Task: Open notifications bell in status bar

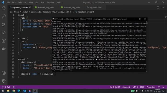Action: coord(163,87)
